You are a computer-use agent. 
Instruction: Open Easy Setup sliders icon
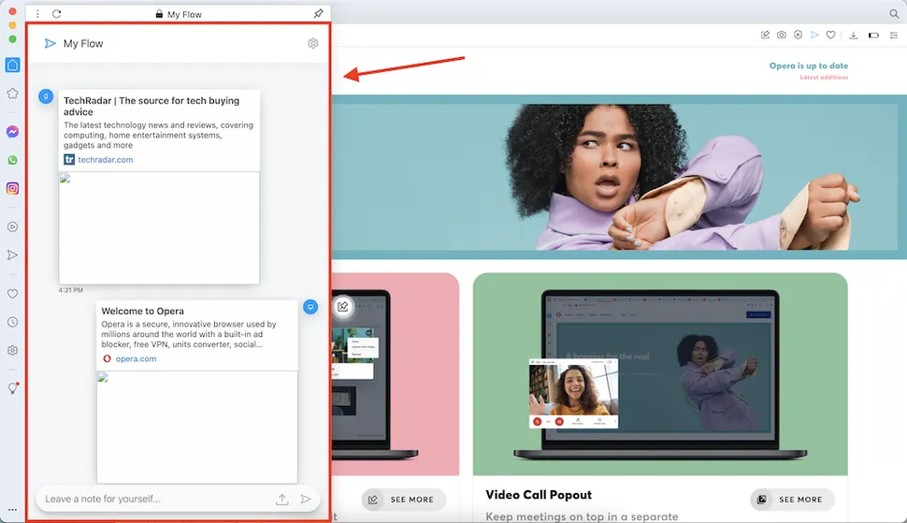(894, 36)
